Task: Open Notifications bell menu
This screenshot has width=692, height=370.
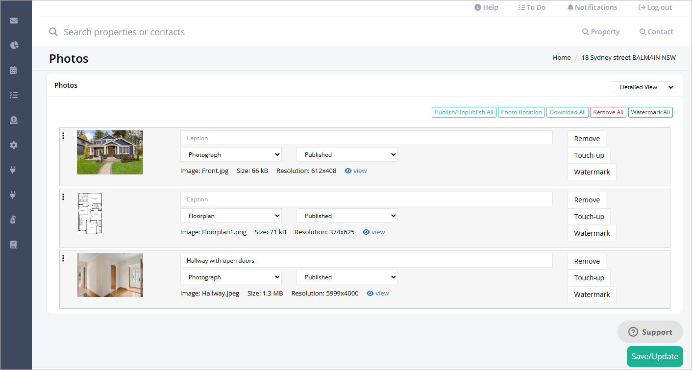Action: [592, 7]
